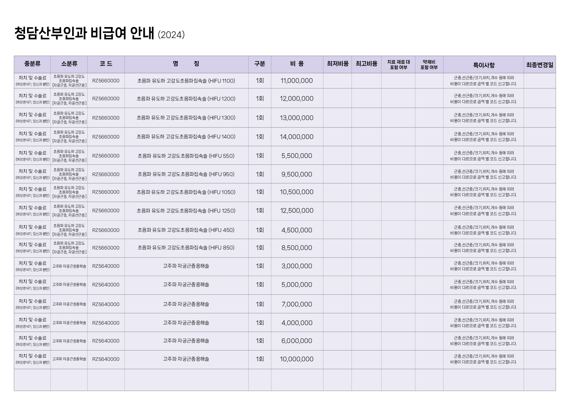Click the cost value 5,000,000
The image size is (570, 403).
(297, 285)
